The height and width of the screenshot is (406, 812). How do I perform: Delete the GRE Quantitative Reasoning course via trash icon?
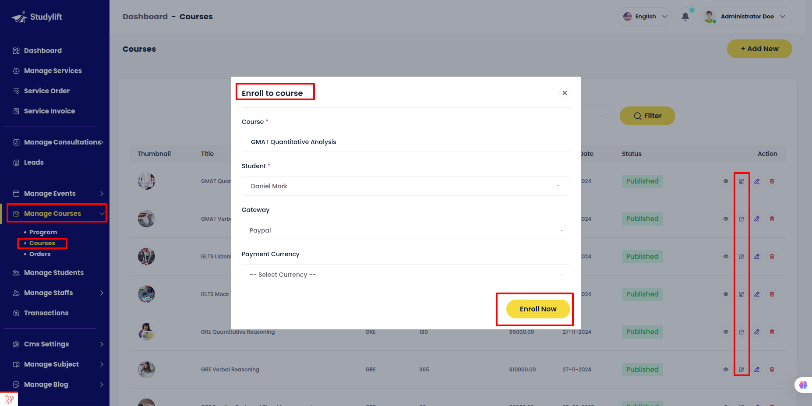point(772,332)
